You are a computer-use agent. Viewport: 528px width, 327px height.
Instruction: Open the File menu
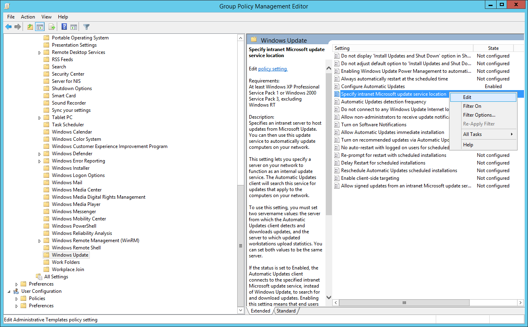coord(11,17)
